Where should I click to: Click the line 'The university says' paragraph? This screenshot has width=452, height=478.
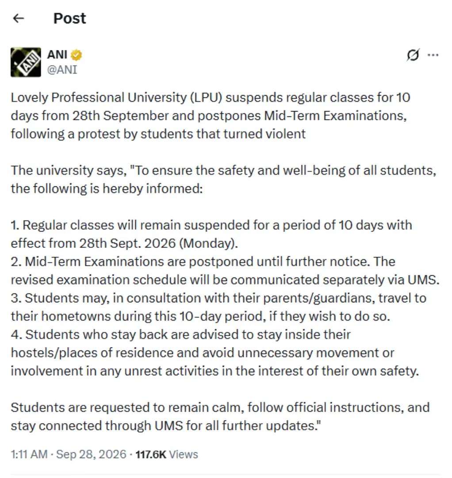tap(223, 180)
